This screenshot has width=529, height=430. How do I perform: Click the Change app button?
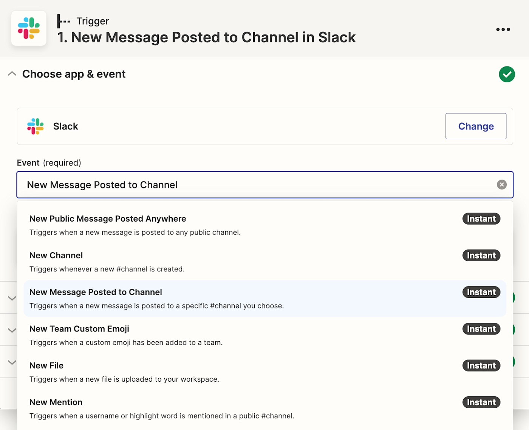(x=476, y=126)
